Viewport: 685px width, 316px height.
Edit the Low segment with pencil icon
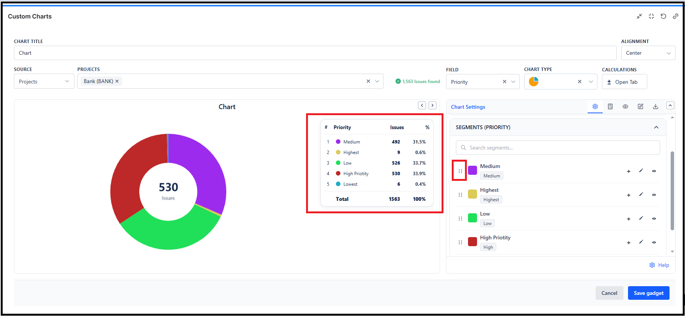tap(641, 218)
